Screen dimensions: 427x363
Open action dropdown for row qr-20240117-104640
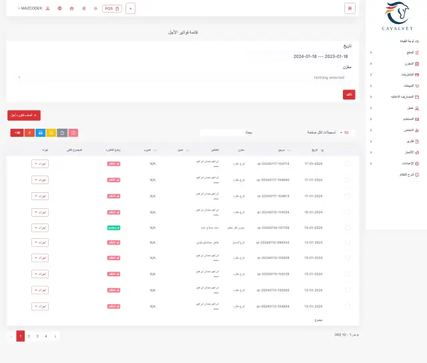40,180
